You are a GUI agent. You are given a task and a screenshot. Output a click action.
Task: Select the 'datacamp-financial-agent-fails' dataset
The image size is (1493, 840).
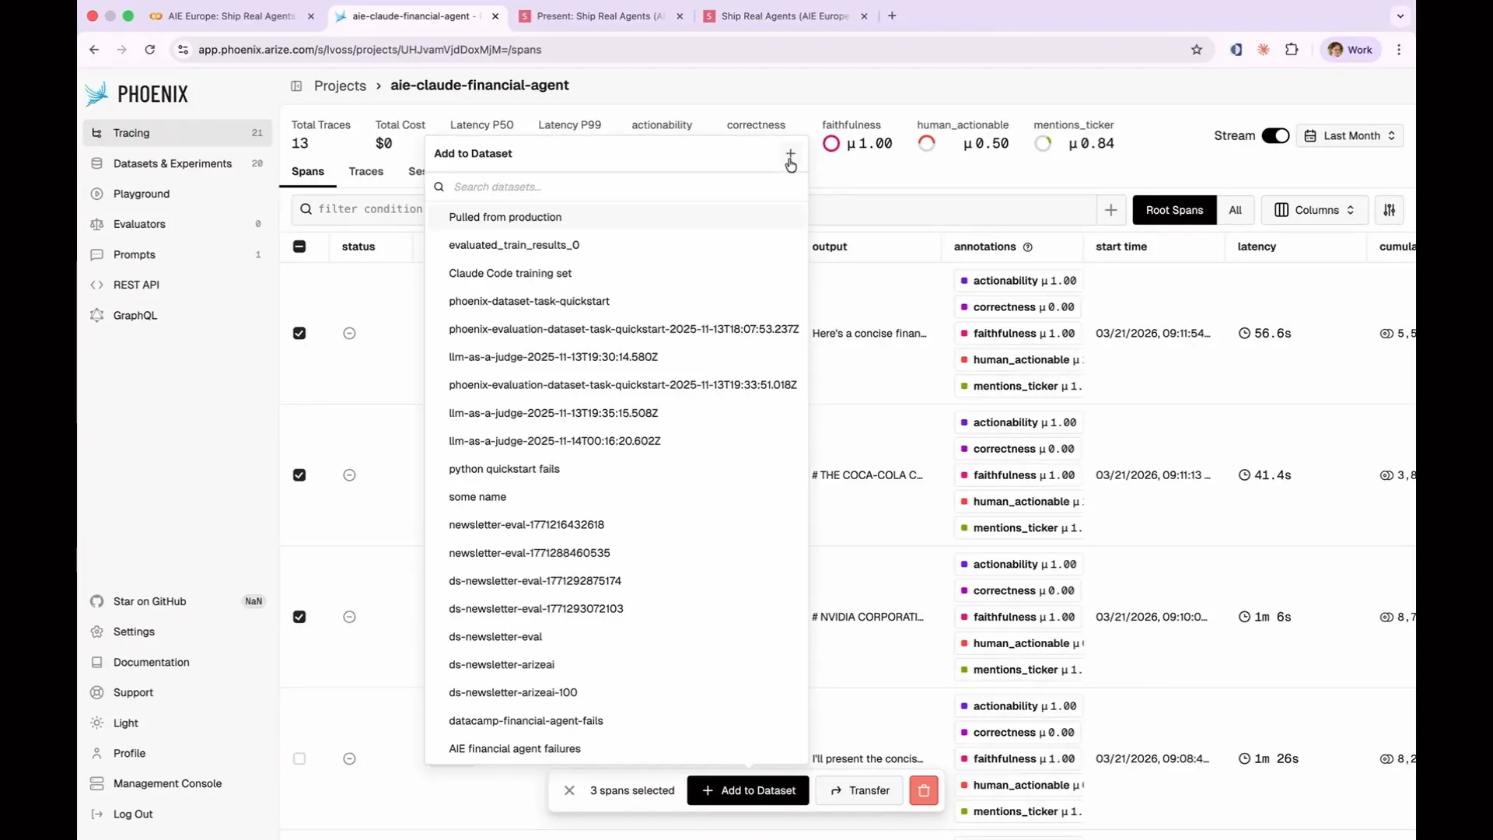(x=617, y=721)
